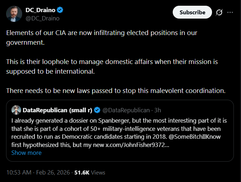Click the 10:53 AM post timestamp
This screenshot has height=182, width=241.
tap(19, 172)
